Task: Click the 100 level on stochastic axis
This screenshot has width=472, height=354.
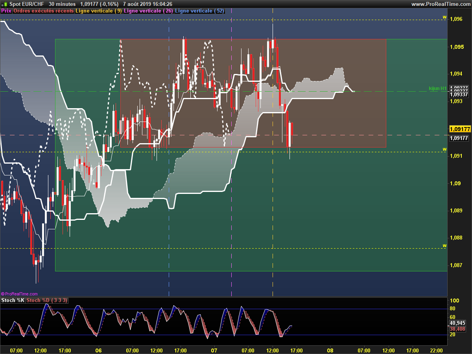Action: coord(454,301)
